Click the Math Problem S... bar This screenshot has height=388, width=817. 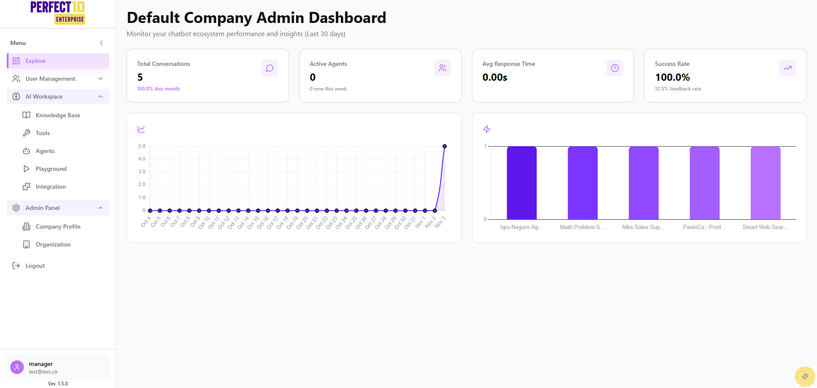[583, 183]
